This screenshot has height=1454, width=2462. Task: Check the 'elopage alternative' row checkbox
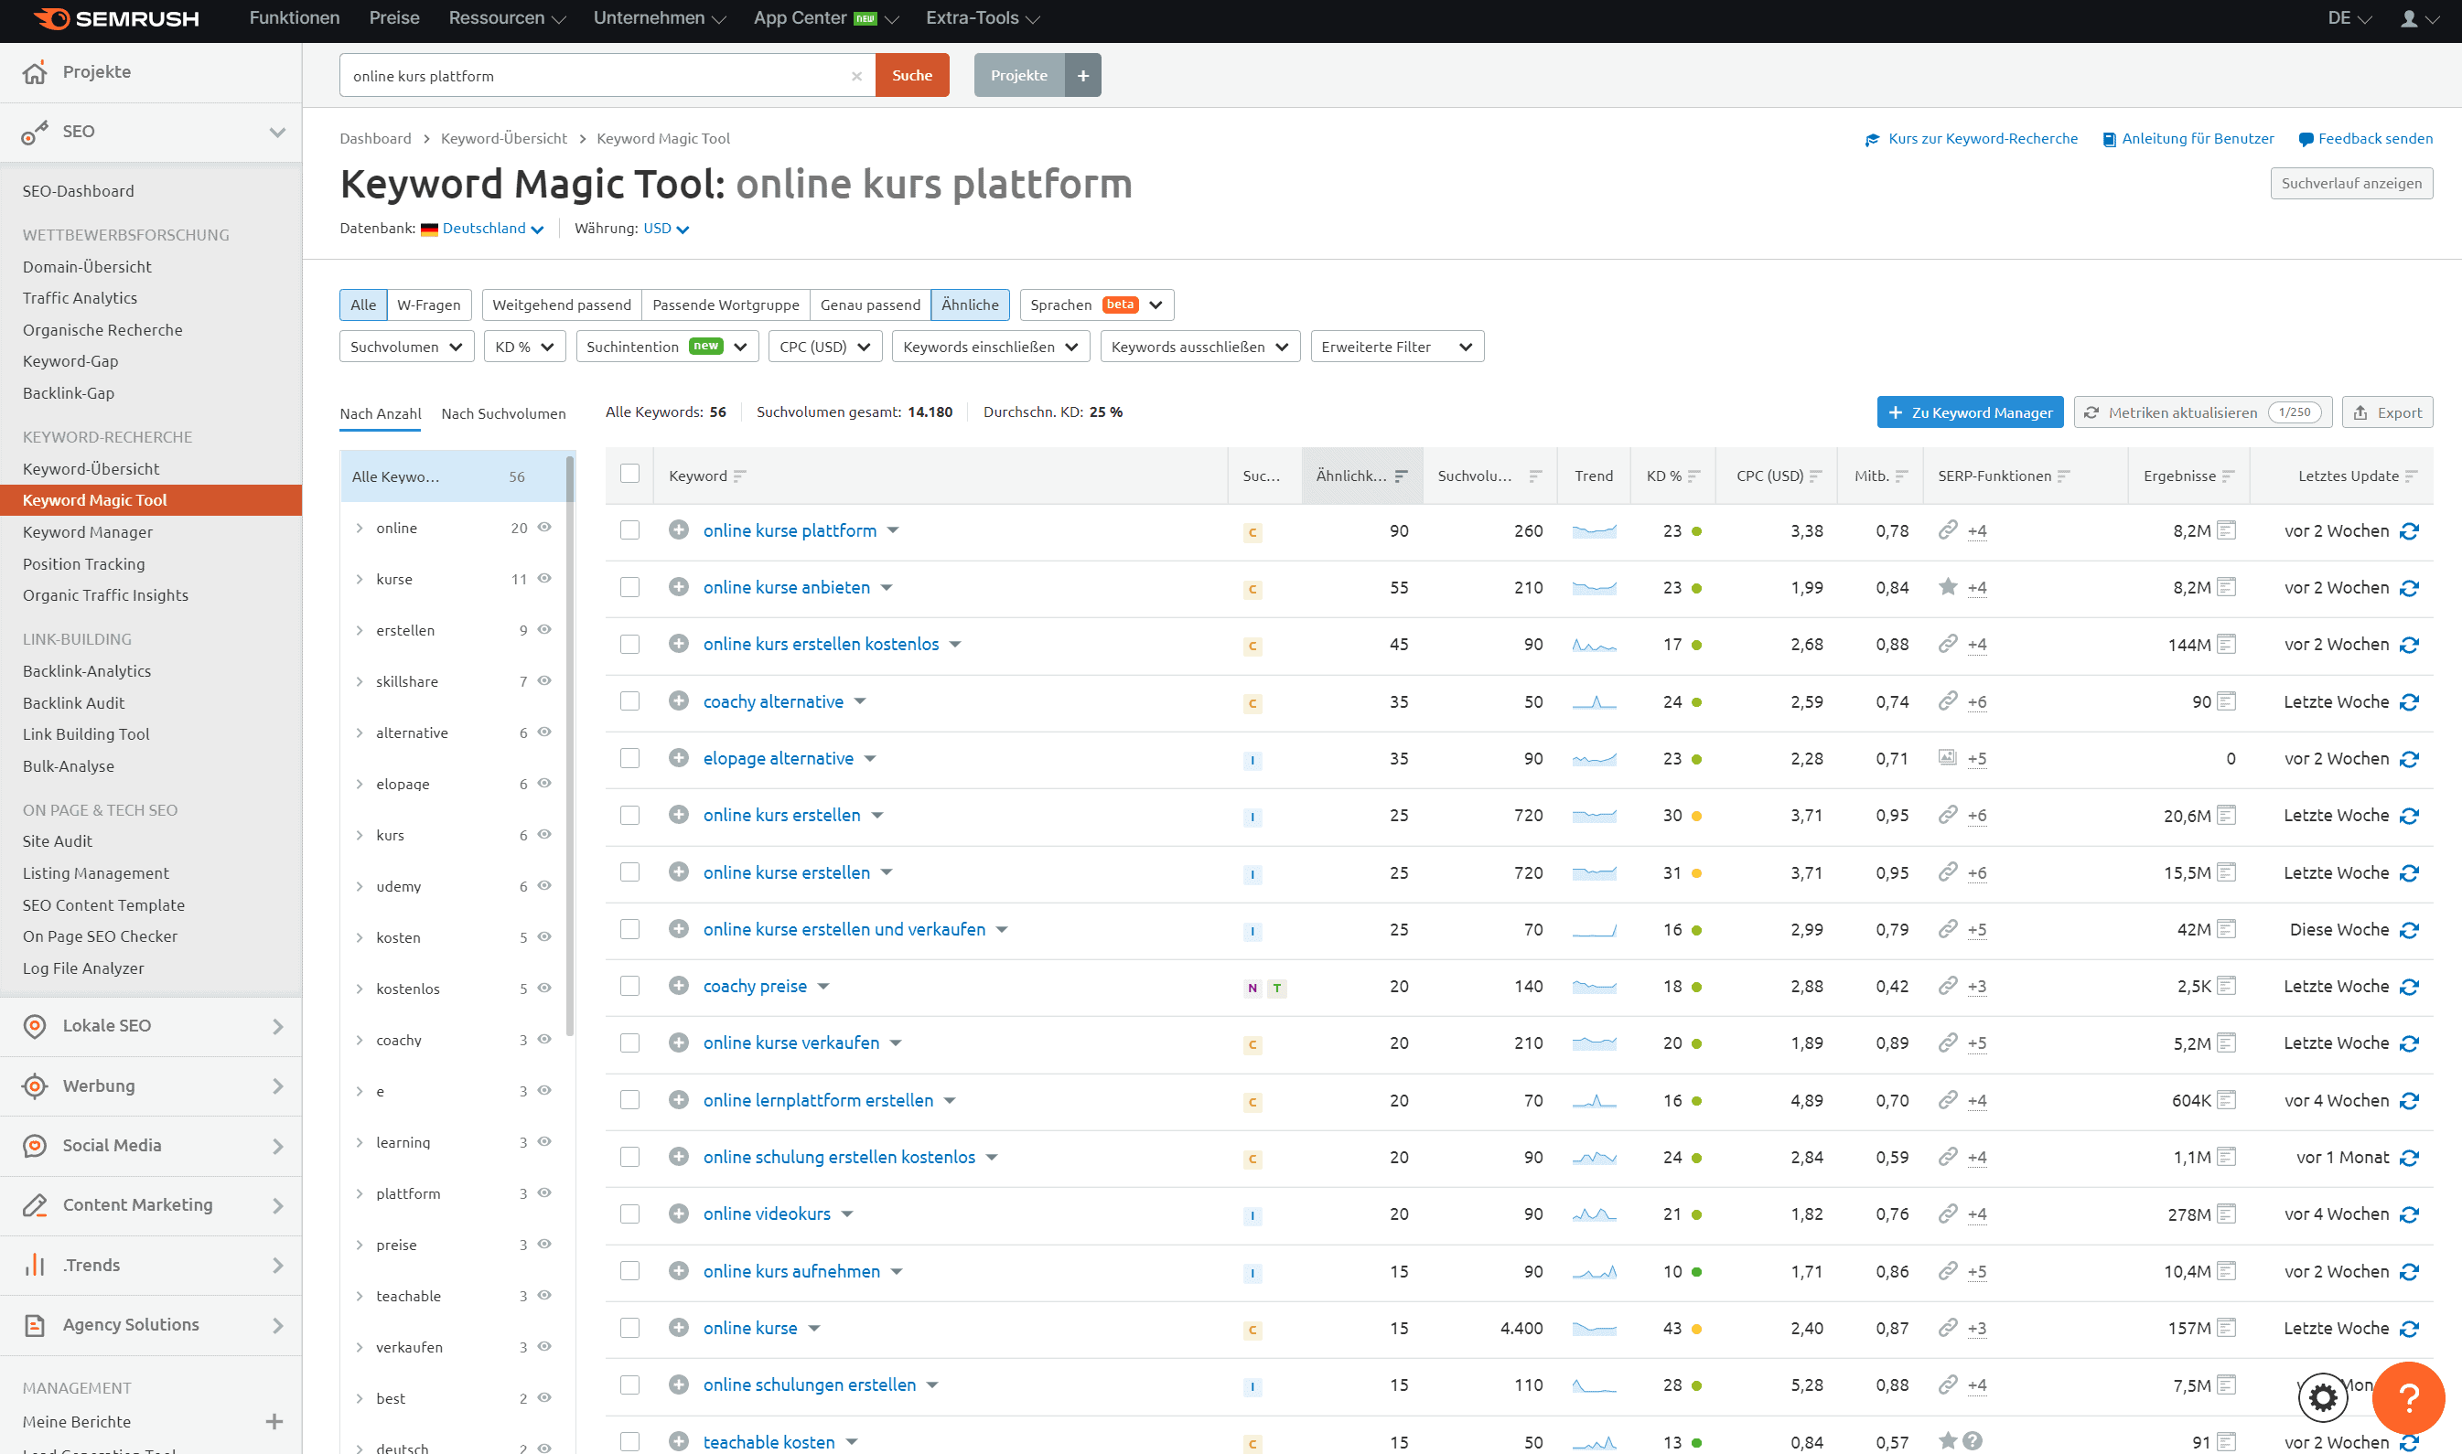(x=629, y=758)
